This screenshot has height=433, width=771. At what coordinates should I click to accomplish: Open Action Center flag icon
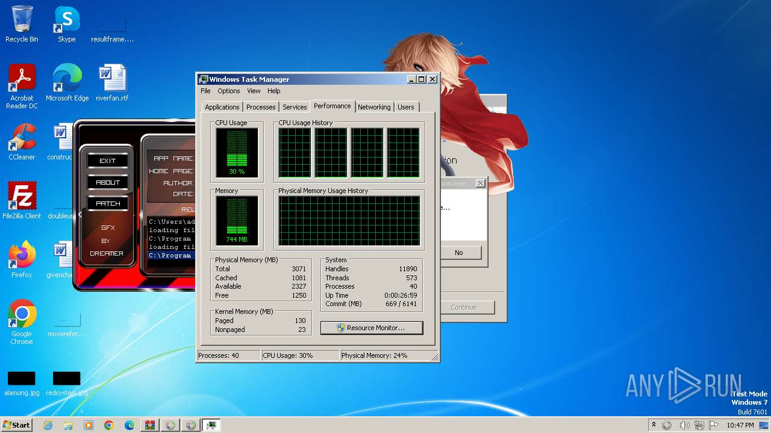[714, 425]
